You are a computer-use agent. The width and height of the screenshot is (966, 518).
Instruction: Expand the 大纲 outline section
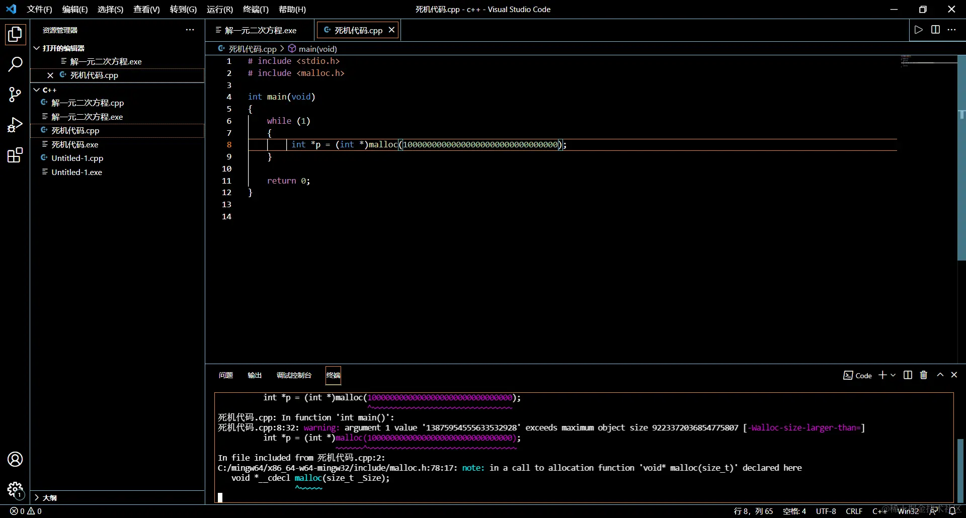(x=37, y=497)
